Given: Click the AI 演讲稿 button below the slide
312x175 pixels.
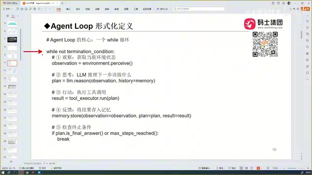Looking at the screenshot, I should click(x=49, y=163).
